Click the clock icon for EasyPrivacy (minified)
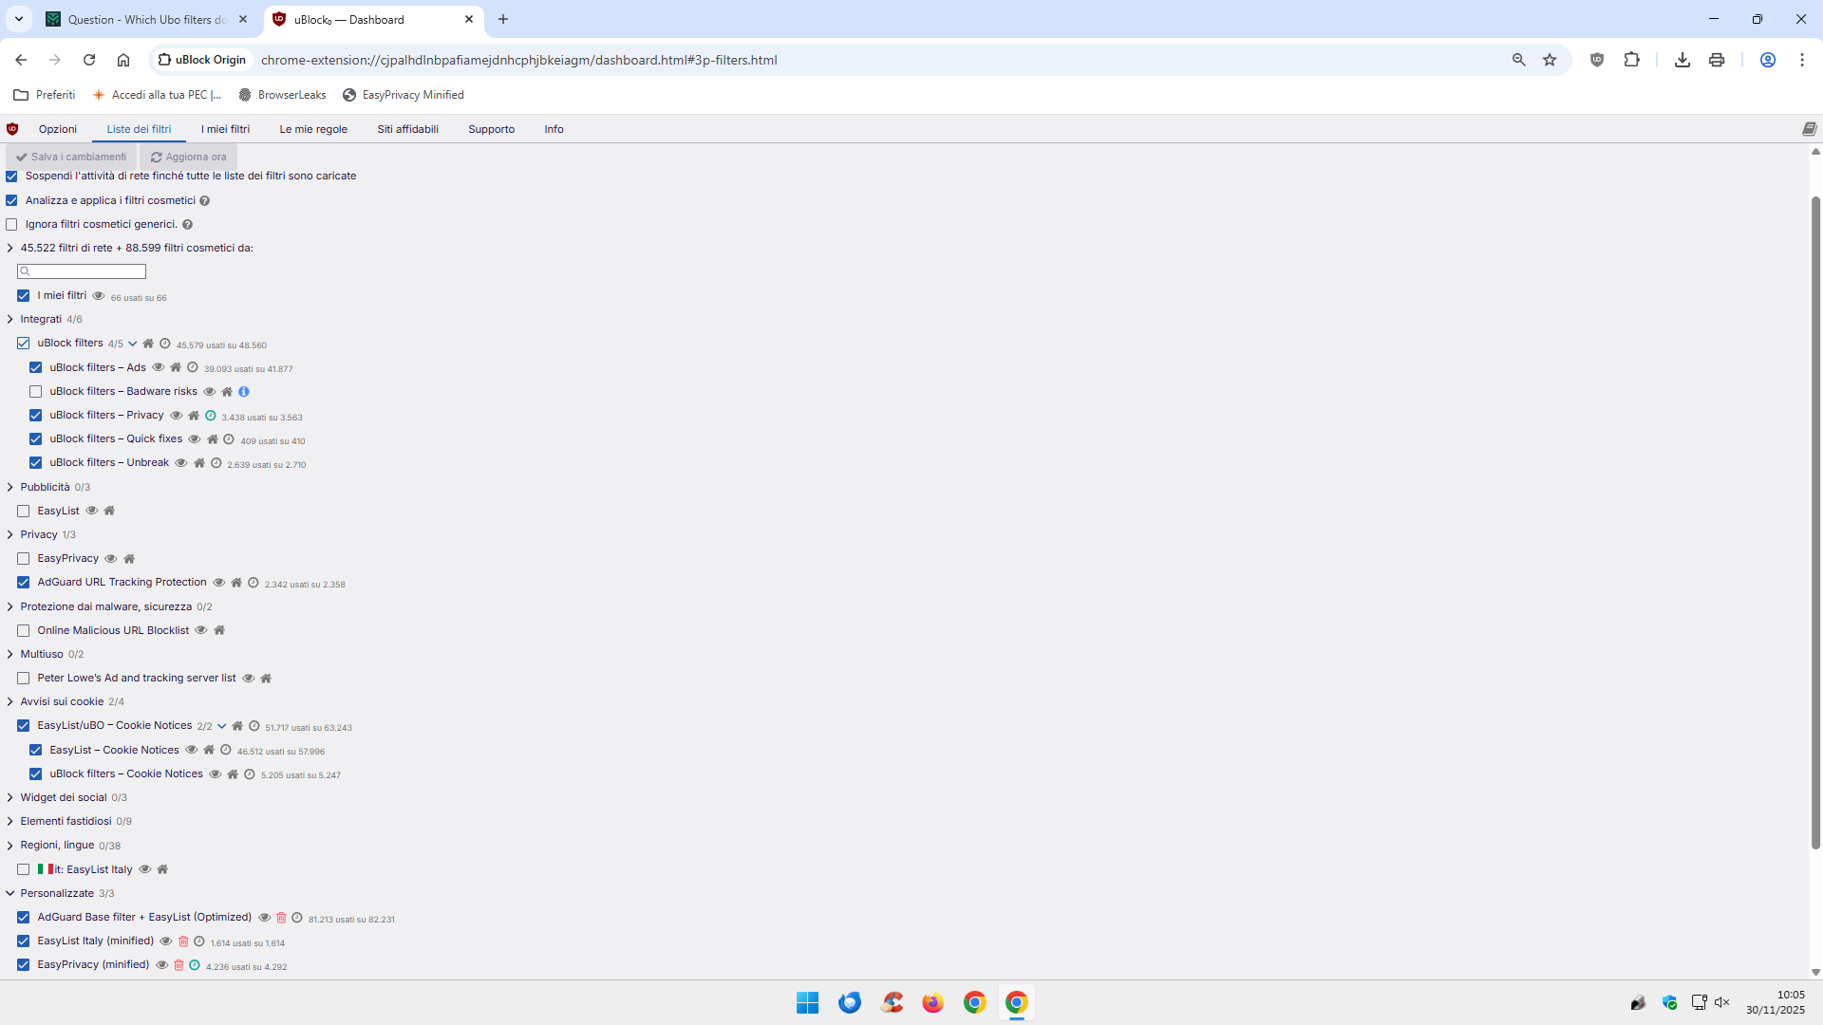This screenshot has width=1823, height=1025. [195, 964]
